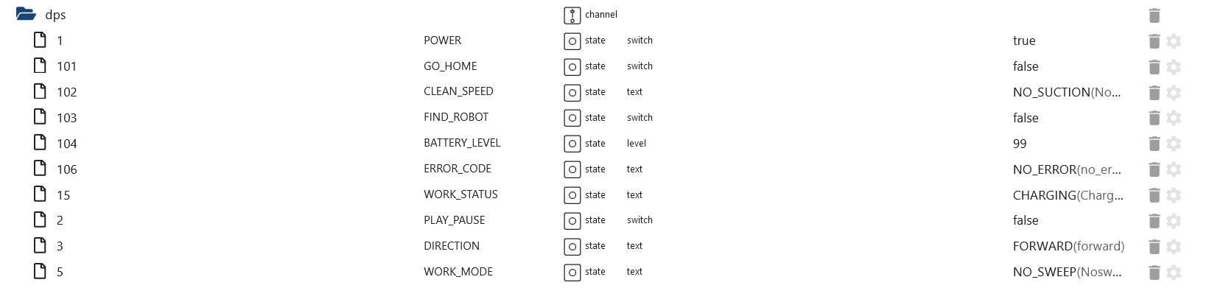The width and height of the screenshot is (1209, 288).
Task: Toggle the POWER value true
Action: (x=1024, y=41)
